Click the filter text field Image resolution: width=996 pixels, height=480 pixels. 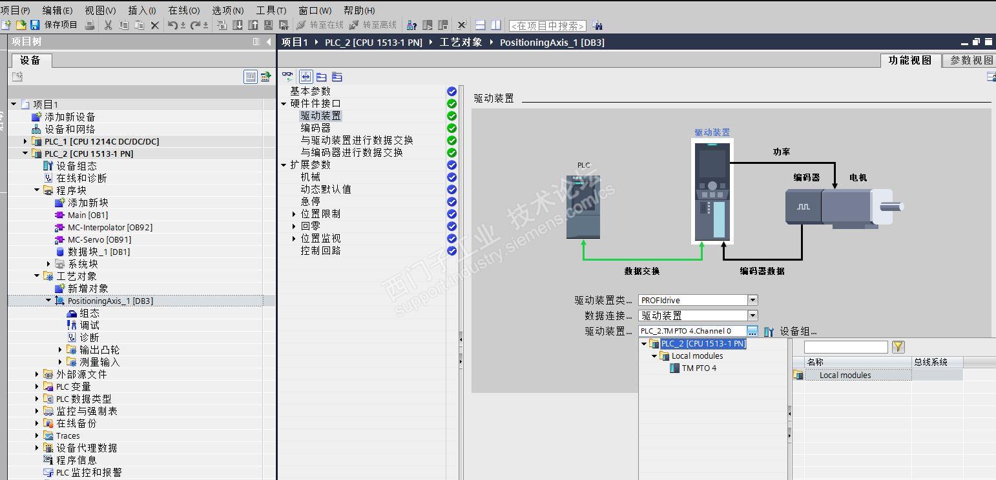coord(846,347)
